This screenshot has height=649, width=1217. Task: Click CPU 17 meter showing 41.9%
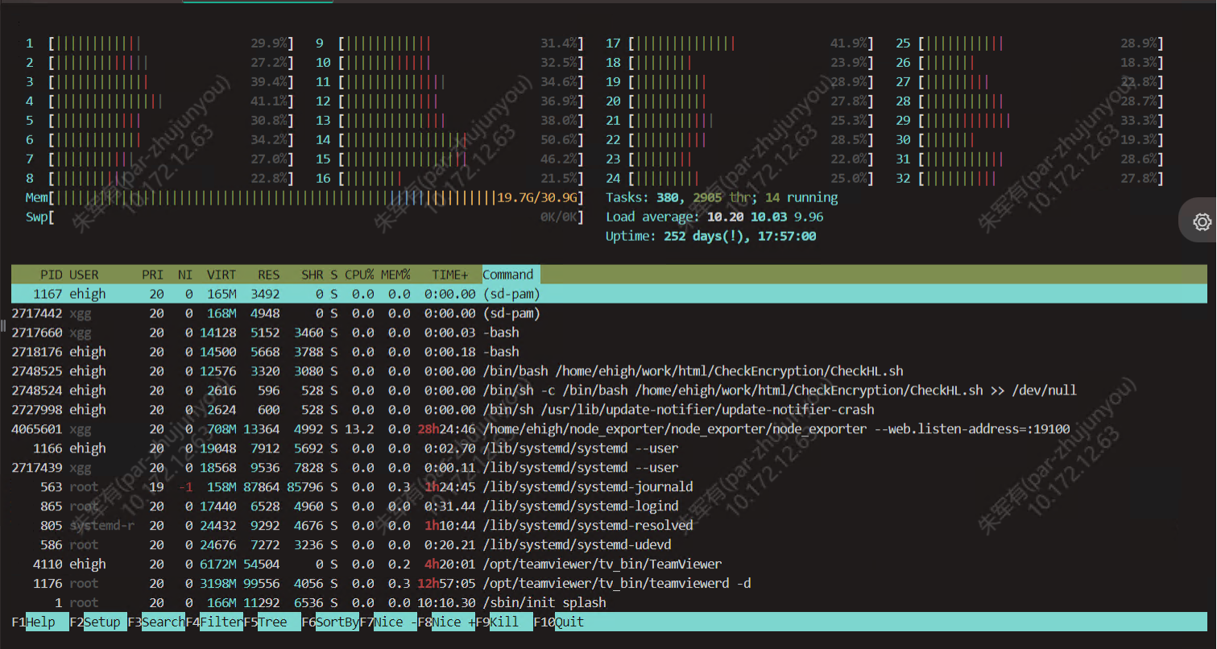pyautogui.click(x=739, y=43)
